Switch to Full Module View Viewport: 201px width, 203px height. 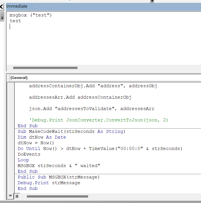click(x=17, y=196)
